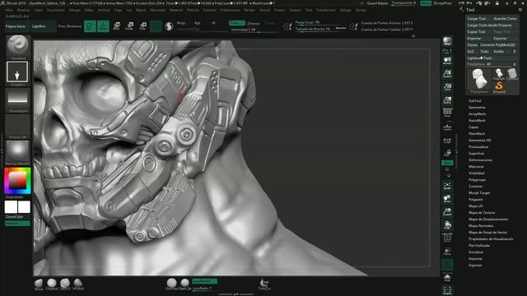Click the BPR render icon
The width and height of the screenshot is (527, 296).
tap(447, 42)
